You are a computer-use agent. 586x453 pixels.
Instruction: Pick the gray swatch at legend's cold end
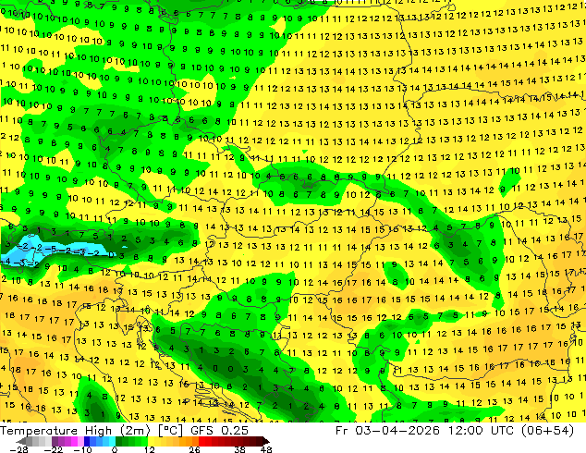point(21,441)
